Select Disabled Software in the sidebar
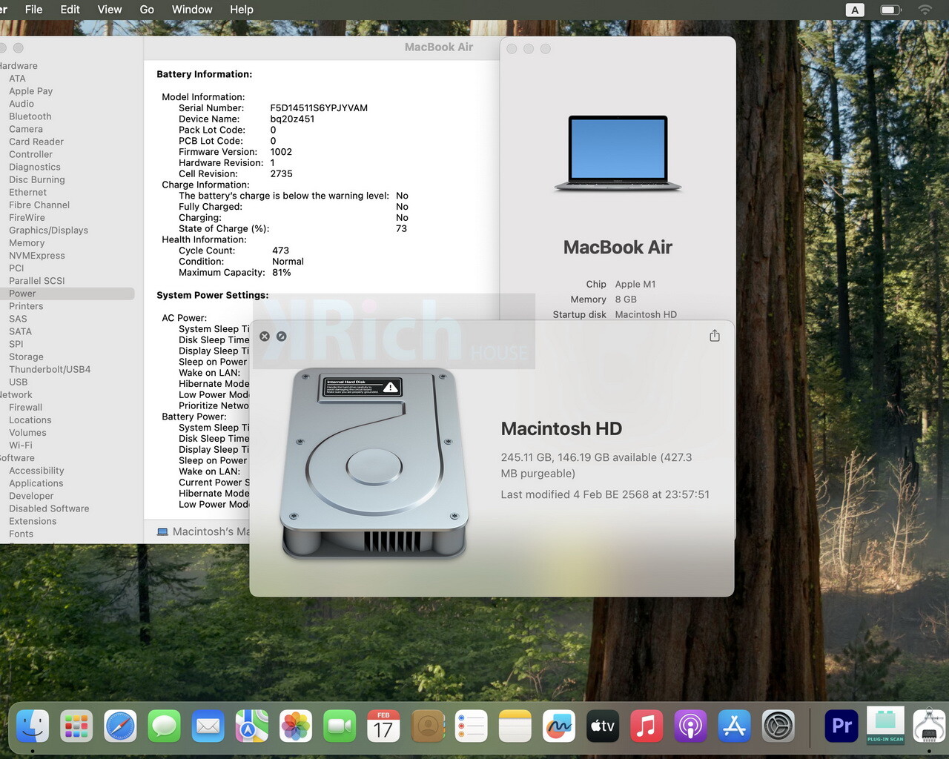The height and width of the screenshot is (759, 949). [x=49, y=508]
